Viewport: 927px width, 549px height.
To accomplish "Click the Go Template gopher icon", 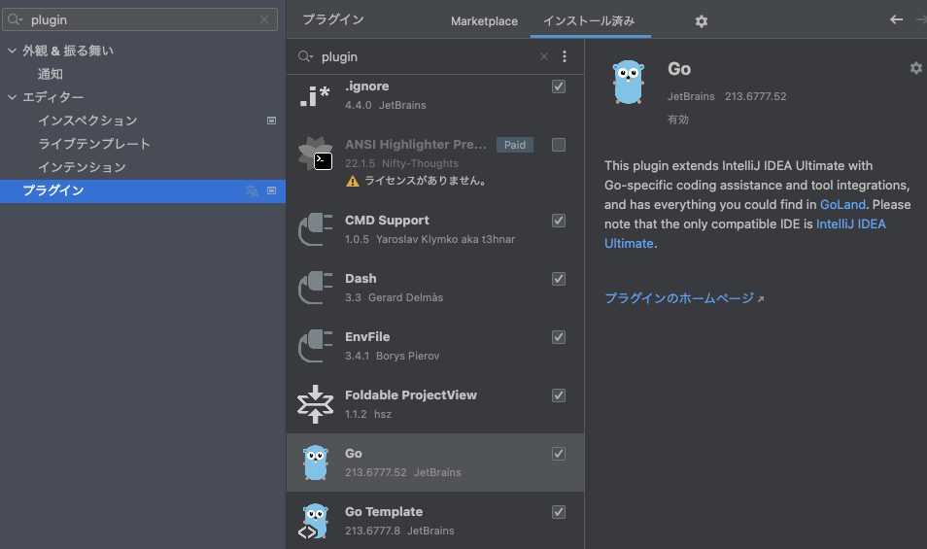I will (x=314, y=521).
